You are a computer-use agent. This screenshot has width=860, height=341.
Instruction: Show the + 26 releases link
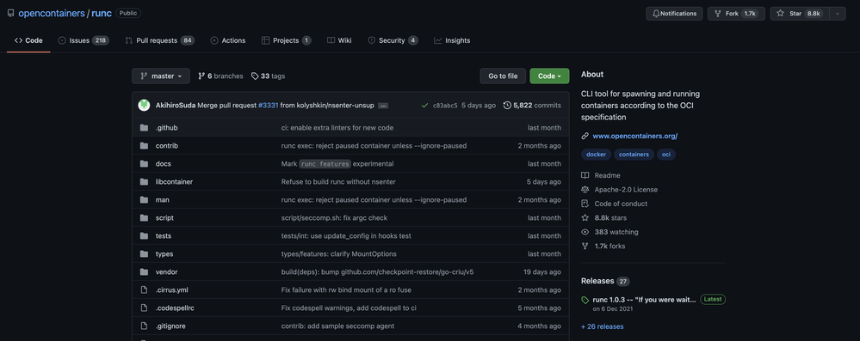[x=603, y=326]
